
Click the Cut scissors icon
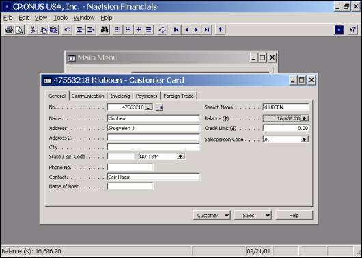click(33, 29)
